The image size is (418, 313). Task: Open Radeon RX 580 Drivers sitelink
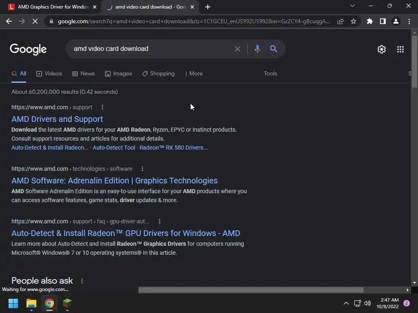pos(173,148)
